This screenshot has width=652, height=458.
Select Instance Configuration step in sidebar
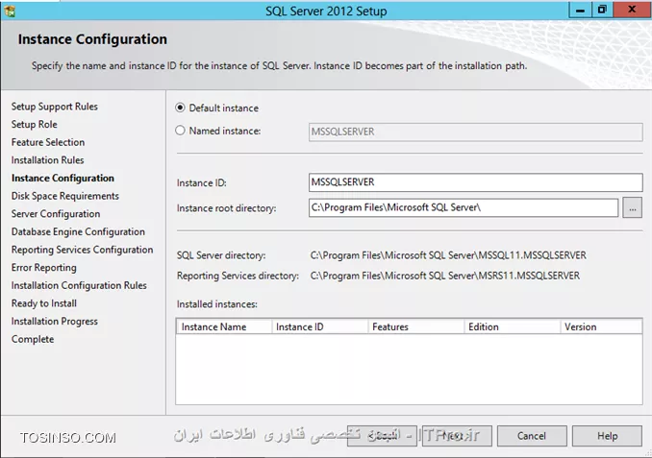(63, 179)
